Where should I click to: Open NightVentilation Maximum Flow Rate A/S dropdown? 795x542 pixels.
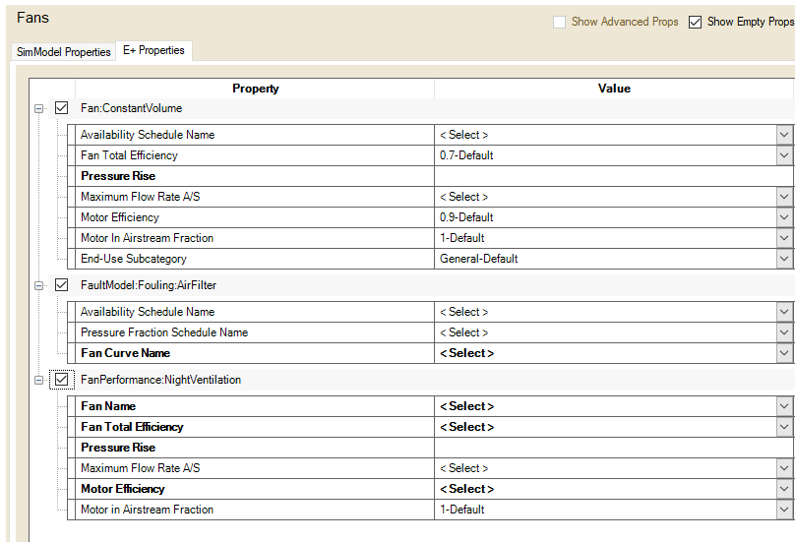[x=784, y=468]
